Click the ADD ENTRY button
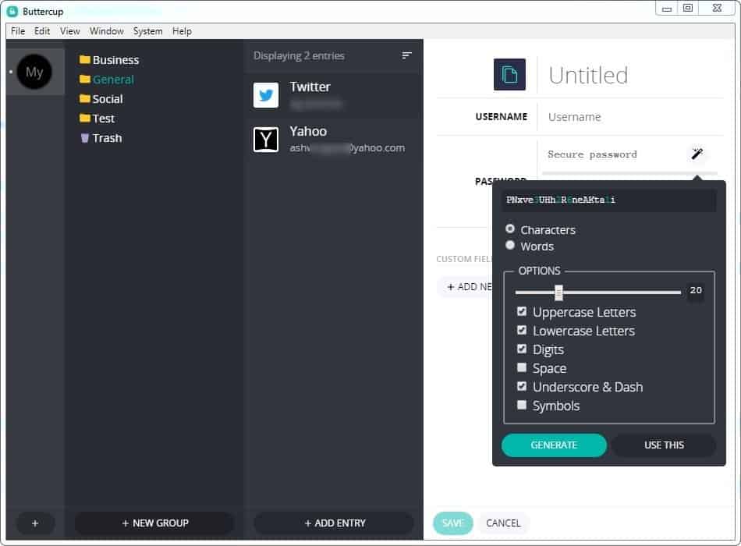 tap(334, 523)
